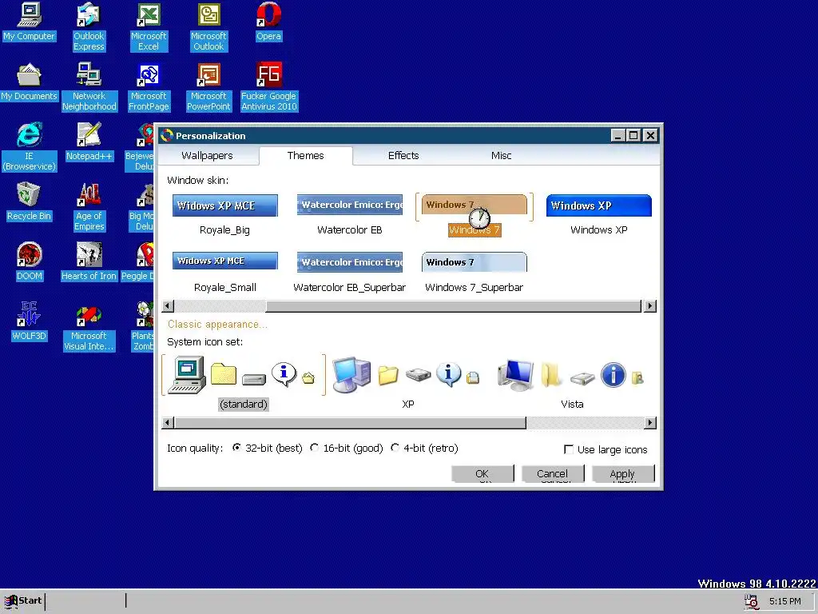The image size is (818, 614).
Task: Open Microsoft Visual Inte... shortcut
Action: coord(89,327)
